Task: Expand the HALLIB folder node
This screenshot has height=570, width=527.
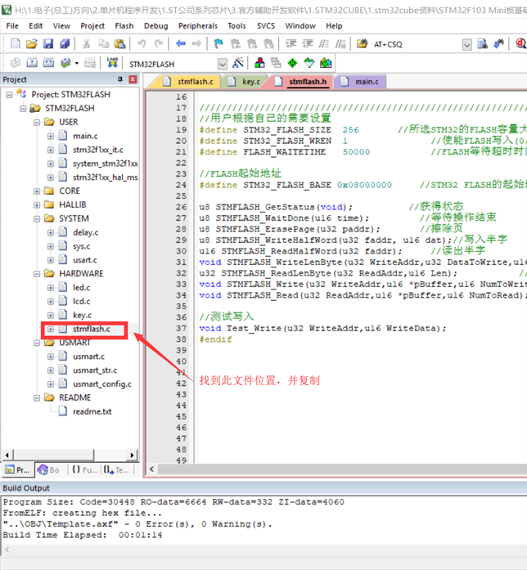Action: 37,204
